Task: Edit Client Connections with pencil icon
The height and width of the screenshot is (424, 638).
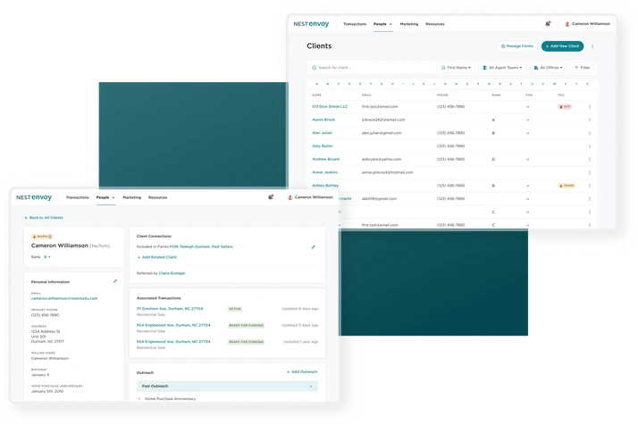Action: coord(314,246)
